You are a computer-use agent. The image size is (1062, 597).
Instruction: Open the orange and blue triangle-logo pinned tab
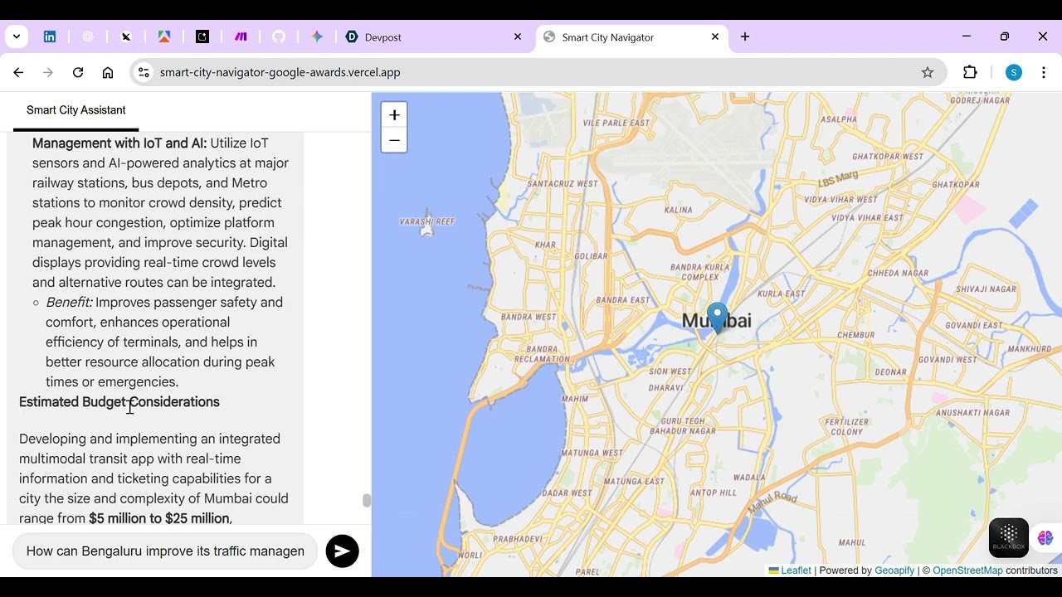(164, 36)
